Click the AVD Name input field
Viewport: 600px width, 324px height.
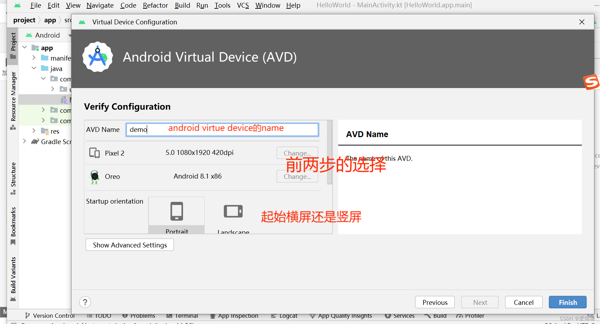click(222, 129)
